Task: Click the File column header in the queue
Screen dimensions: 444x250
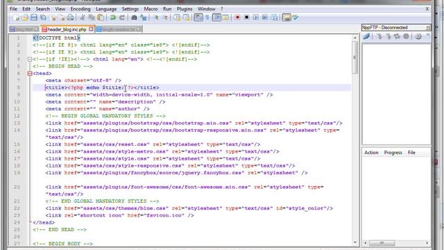Action: click(x=411, y=153)
